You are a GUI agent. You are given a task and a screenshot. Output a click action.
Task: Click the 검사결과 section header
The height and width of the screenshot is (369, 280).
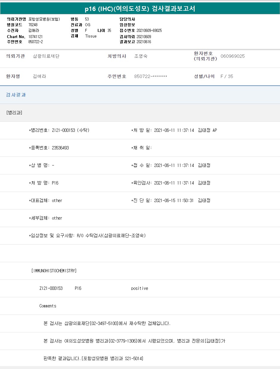[x=16, y=95]
